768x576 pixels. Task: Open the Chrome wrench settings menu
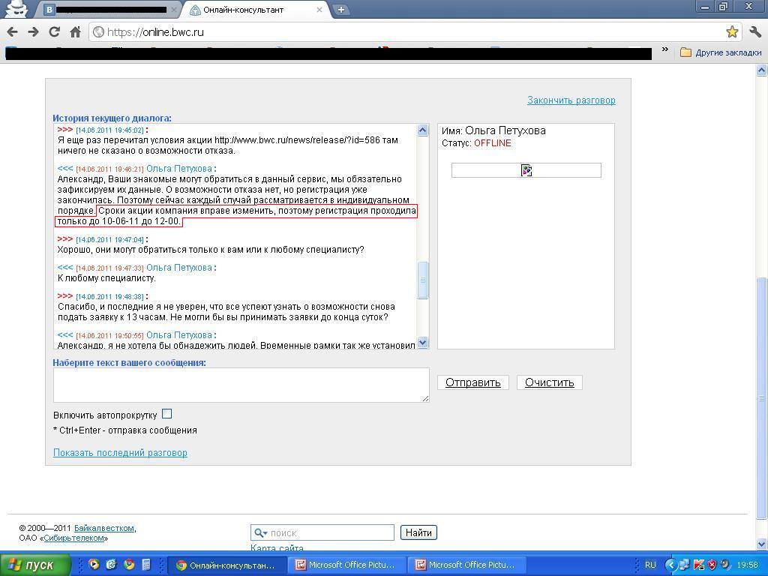pyautogui.click(x=755, y=31)
